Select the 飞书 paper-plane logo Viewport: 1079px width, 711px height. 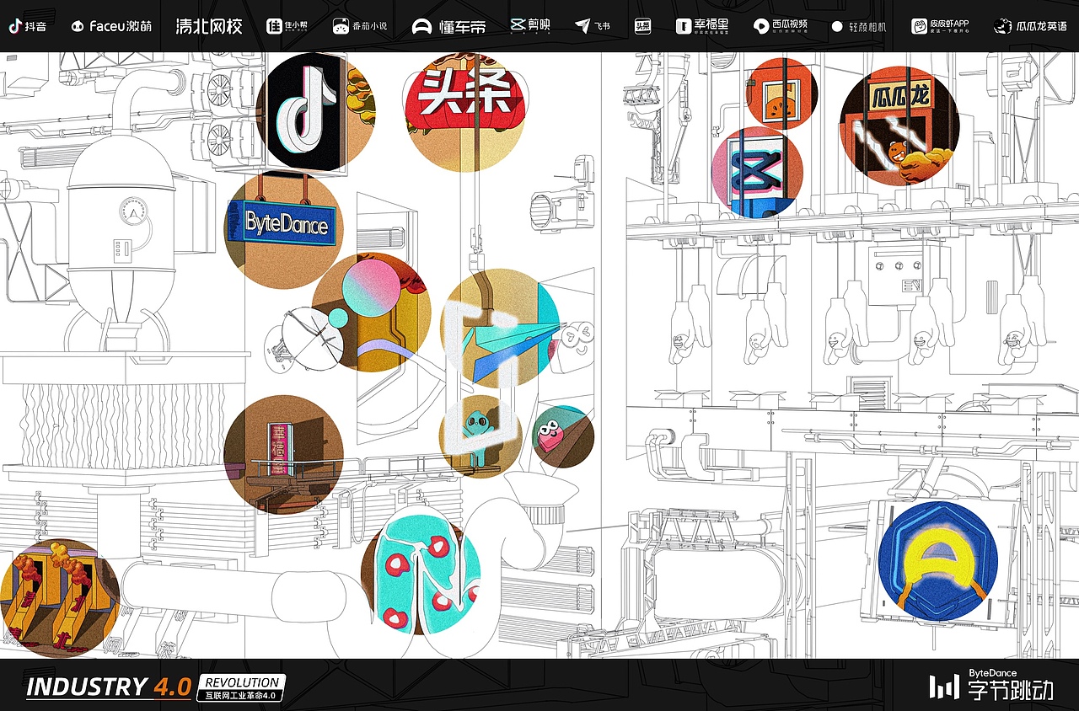[592, 26]
